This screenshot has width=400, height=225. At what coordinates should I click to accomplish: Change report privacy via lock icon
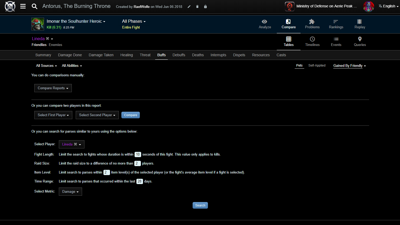pos(205,7)
